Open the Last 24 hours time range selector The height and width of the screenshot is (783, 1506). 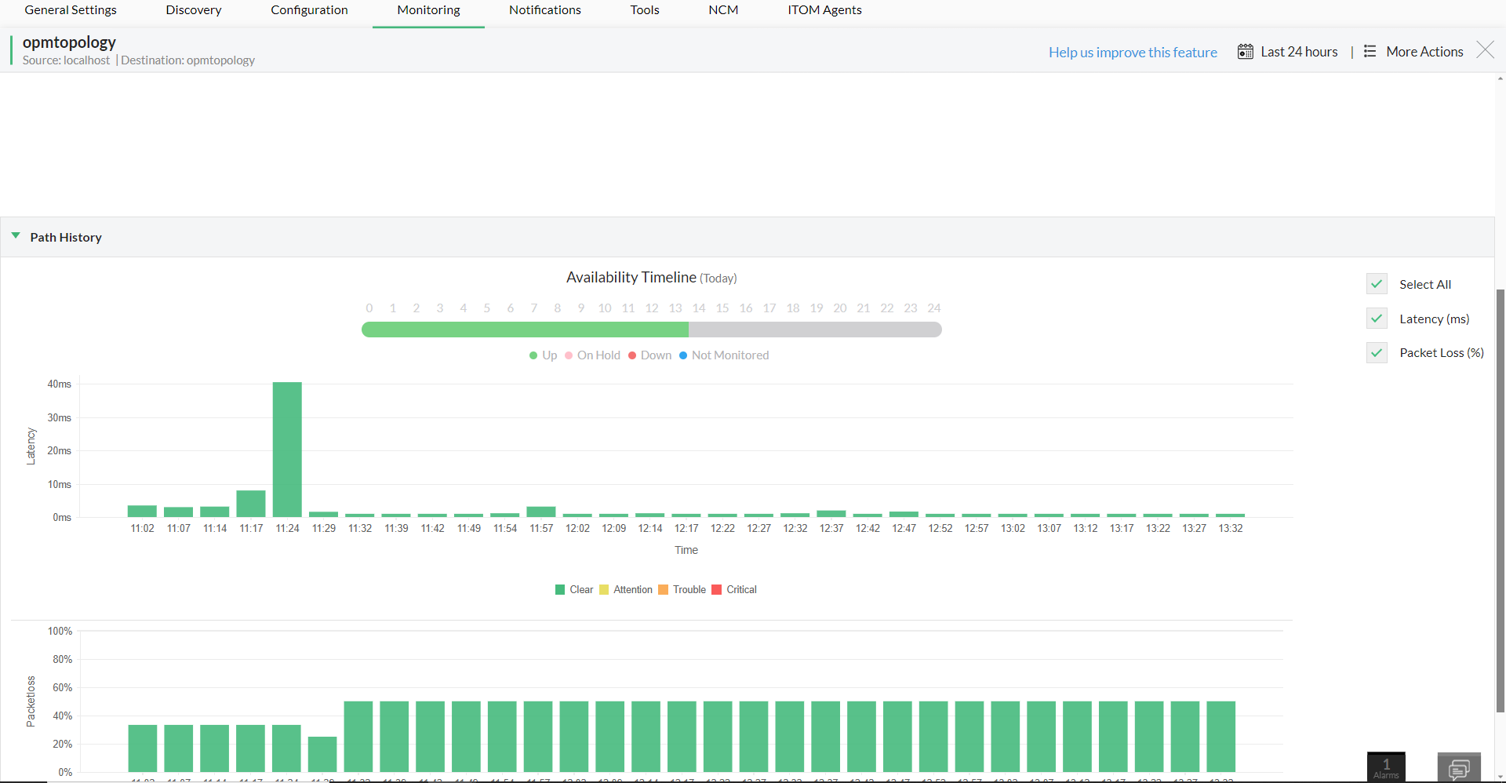[1299, 51]
